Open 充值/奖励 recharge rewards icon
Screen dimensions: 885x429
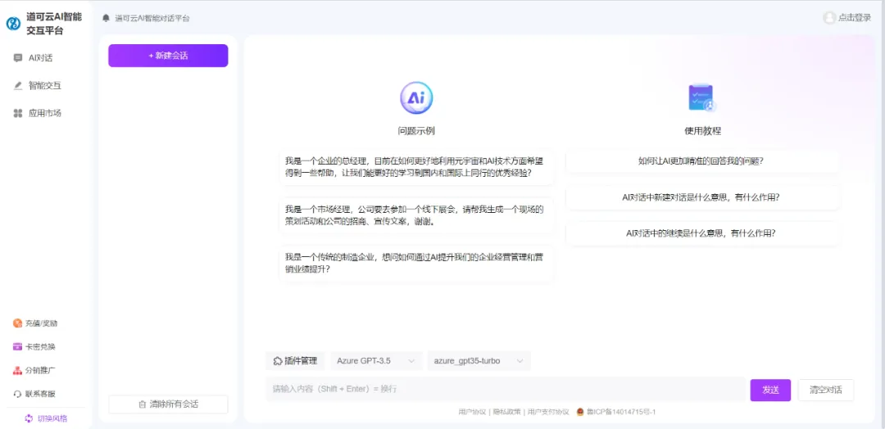(x=17, y=323)
